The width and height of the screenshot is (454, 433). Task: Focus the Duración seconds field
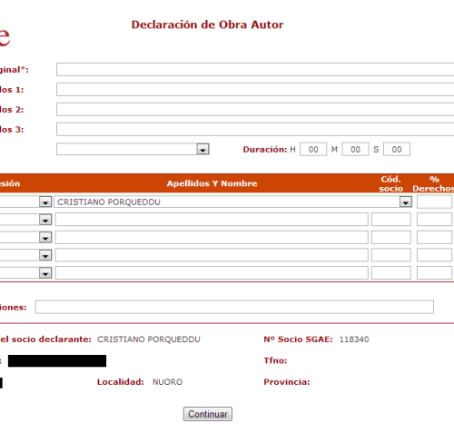(x=397, y=149)
